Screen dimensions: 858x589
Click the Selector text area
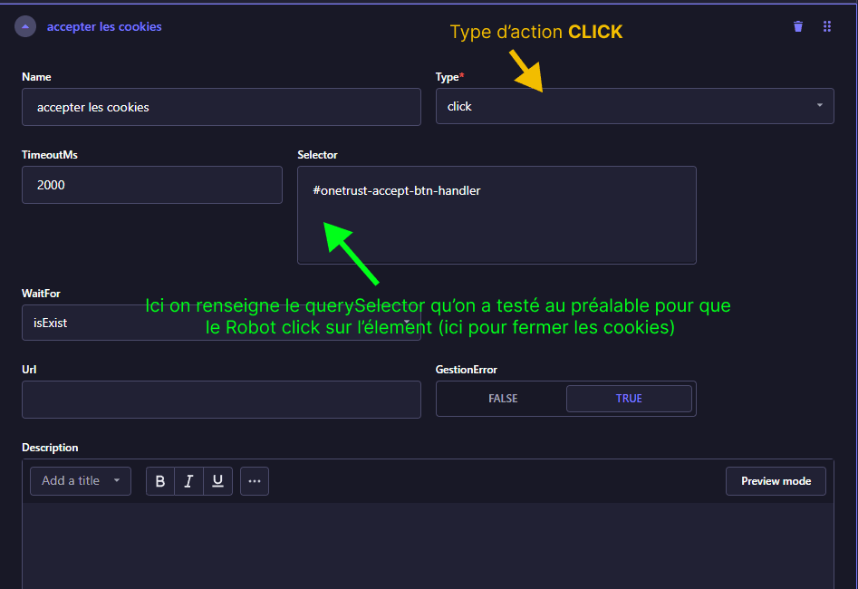coord(496,227)
